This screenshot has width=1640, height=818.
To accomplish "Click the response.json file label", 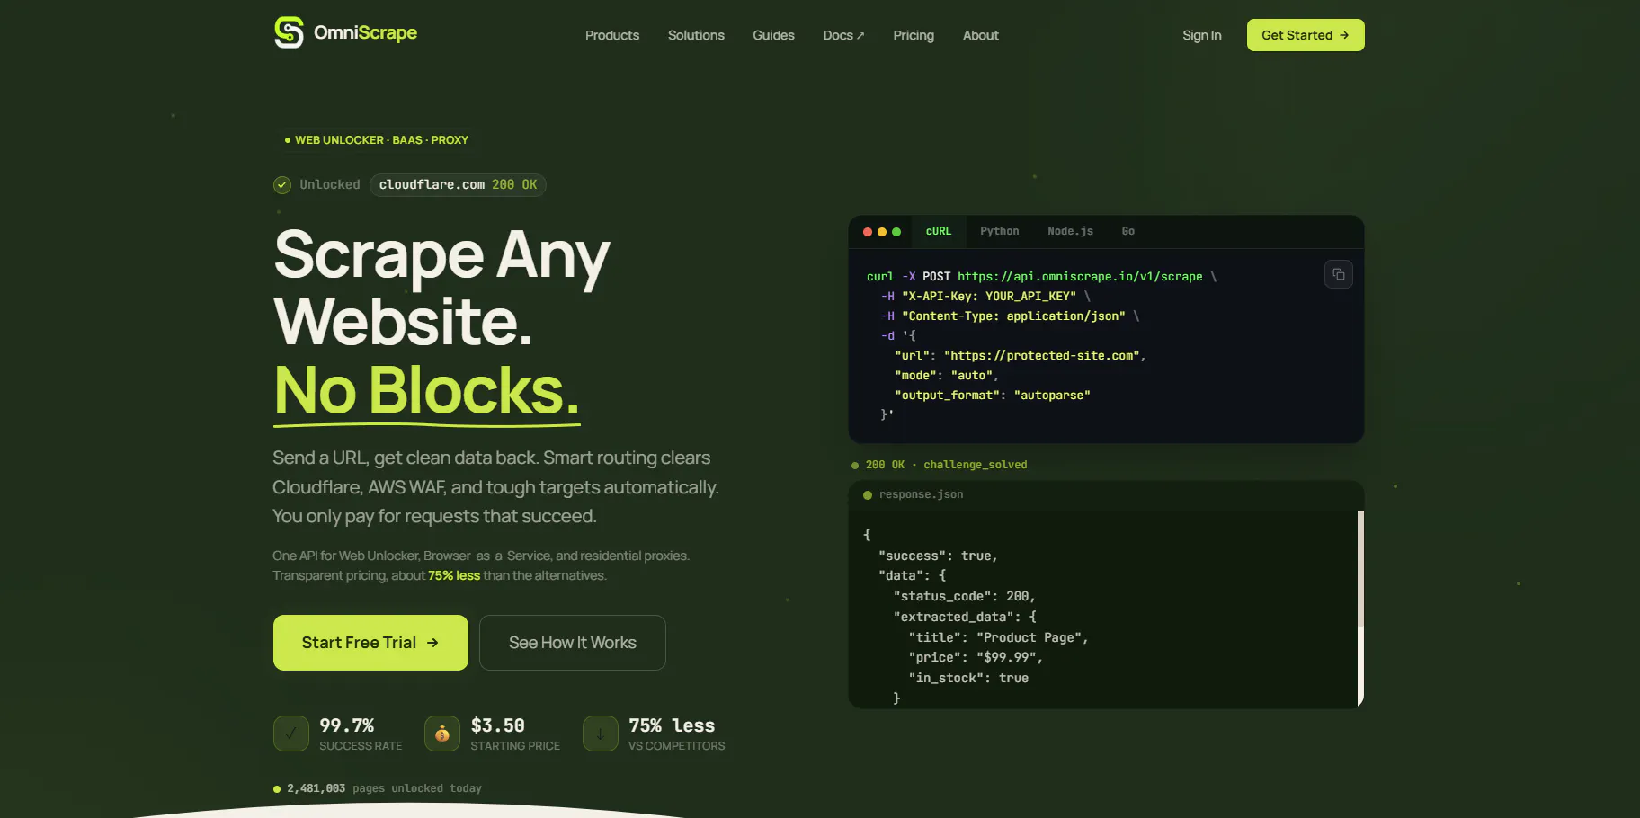I will [921, 494].
